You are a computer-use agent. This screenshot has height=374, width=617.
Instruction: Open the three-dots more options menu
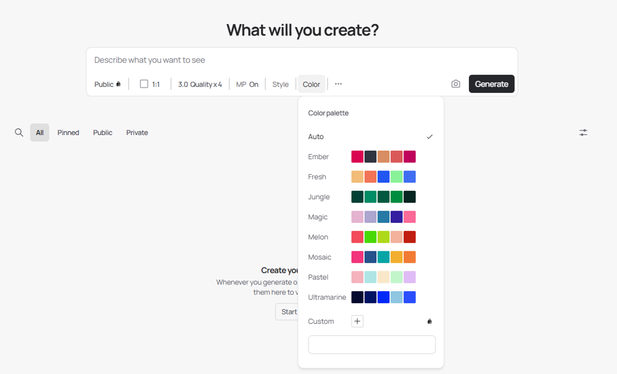point(338,84)
